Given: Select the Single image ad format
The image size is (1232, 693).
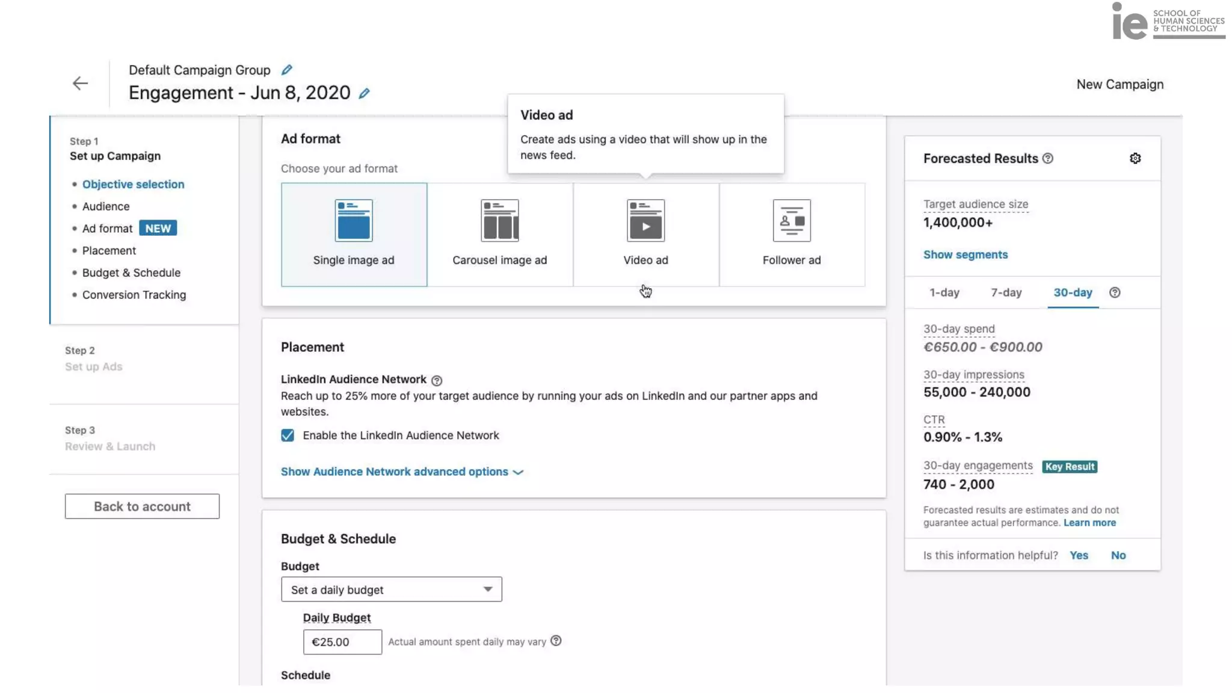Looking at the screenshot, I should (354, 235).
